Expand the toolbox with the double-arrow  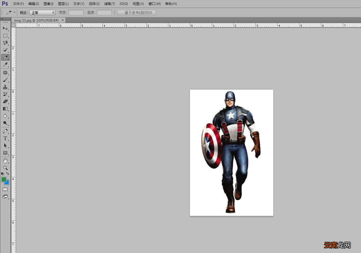[x=2, y=19]
